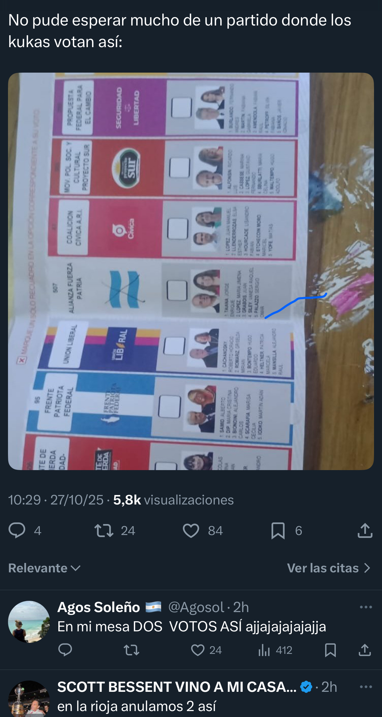The width and height of the screenshot is (382, 717).
Task: Open the ballot photo in the tweet
Action: pyautogui.click(x=191, y=271)
